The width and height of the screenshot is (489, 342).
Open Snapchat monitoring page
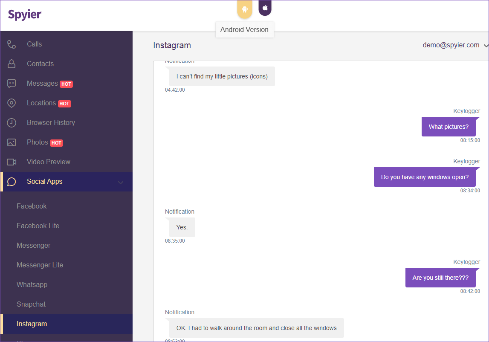31,304
